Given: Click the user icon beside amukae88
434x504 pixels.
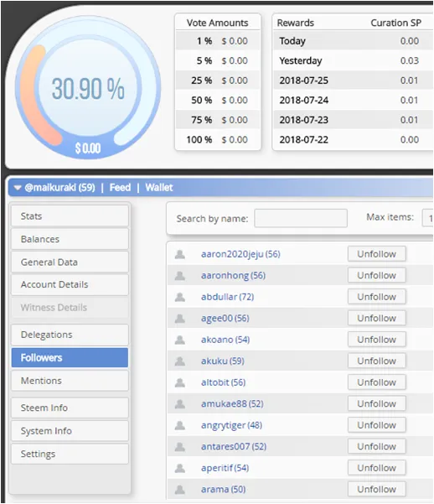Looking at the screenshot, I should [x=180, y=404].
